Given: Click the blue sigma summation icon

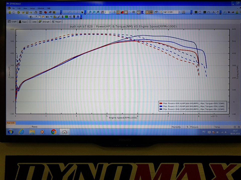Looking at the screenshot, I should point(142,12).
